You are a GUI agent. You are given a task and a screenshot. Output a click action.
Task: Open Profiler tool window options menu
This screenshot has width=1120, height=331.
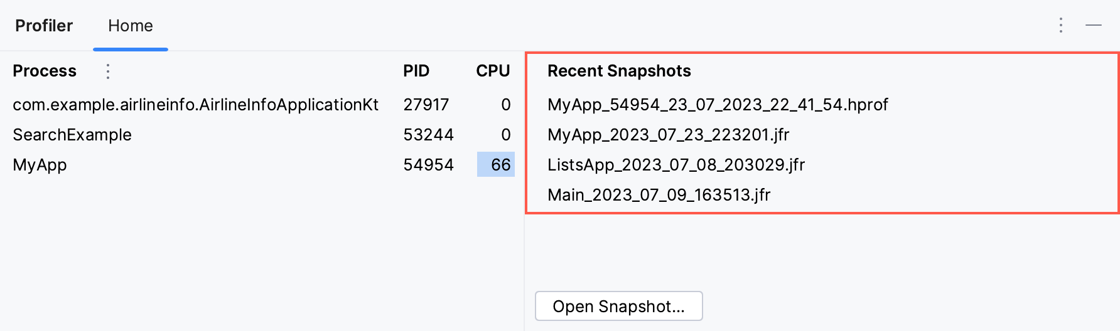[x=1060, y=25]
